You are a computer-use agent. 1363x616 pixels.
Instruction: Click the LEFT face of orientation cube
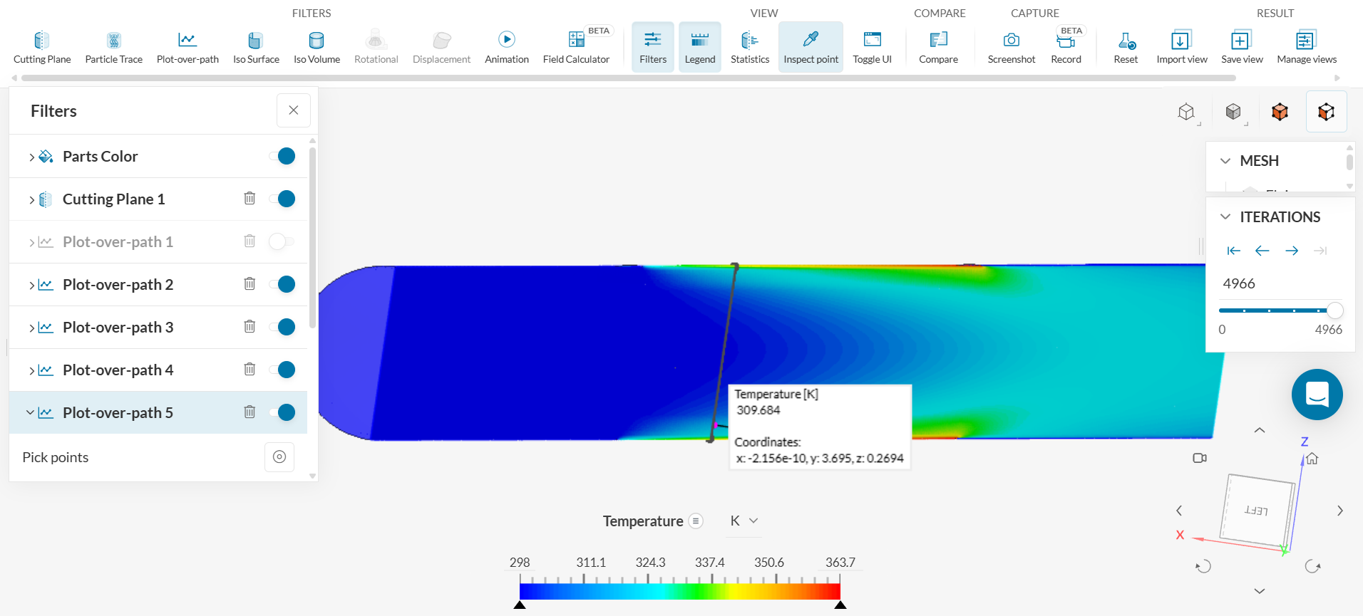click(x=1257, y=510)
